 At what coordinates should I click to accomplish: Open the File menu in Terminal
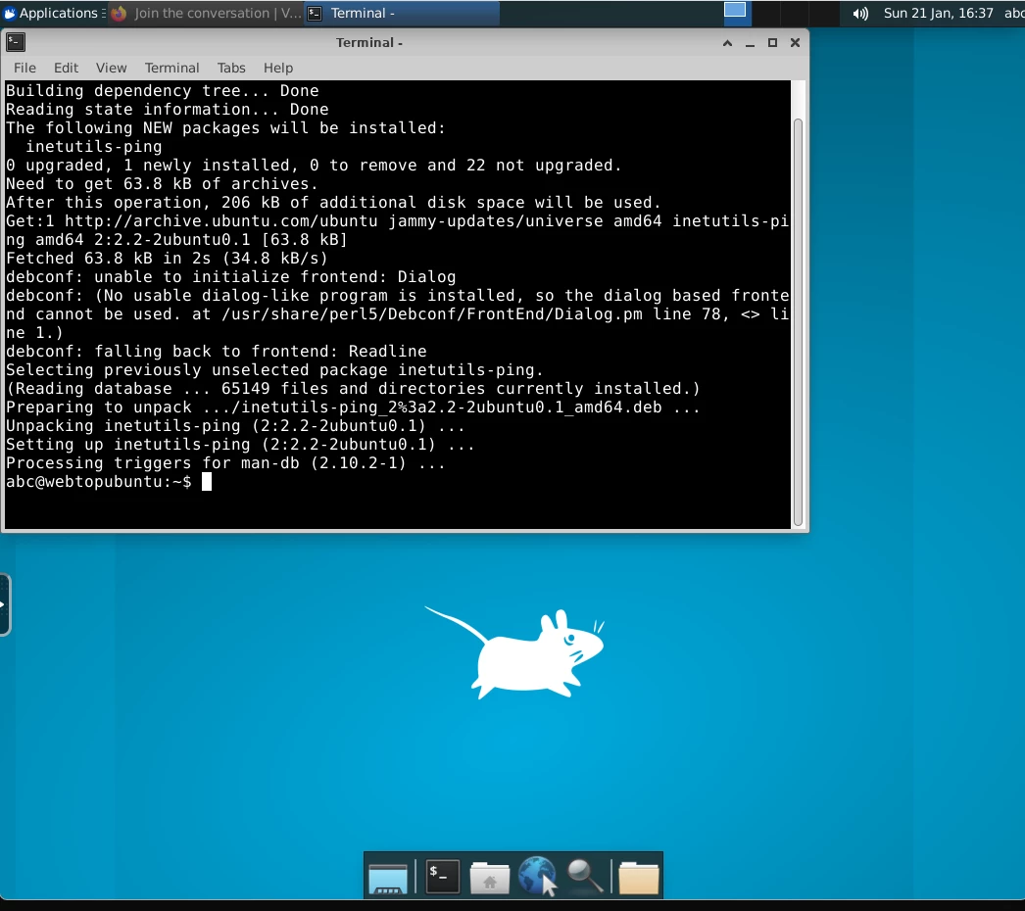pos(24,68)
